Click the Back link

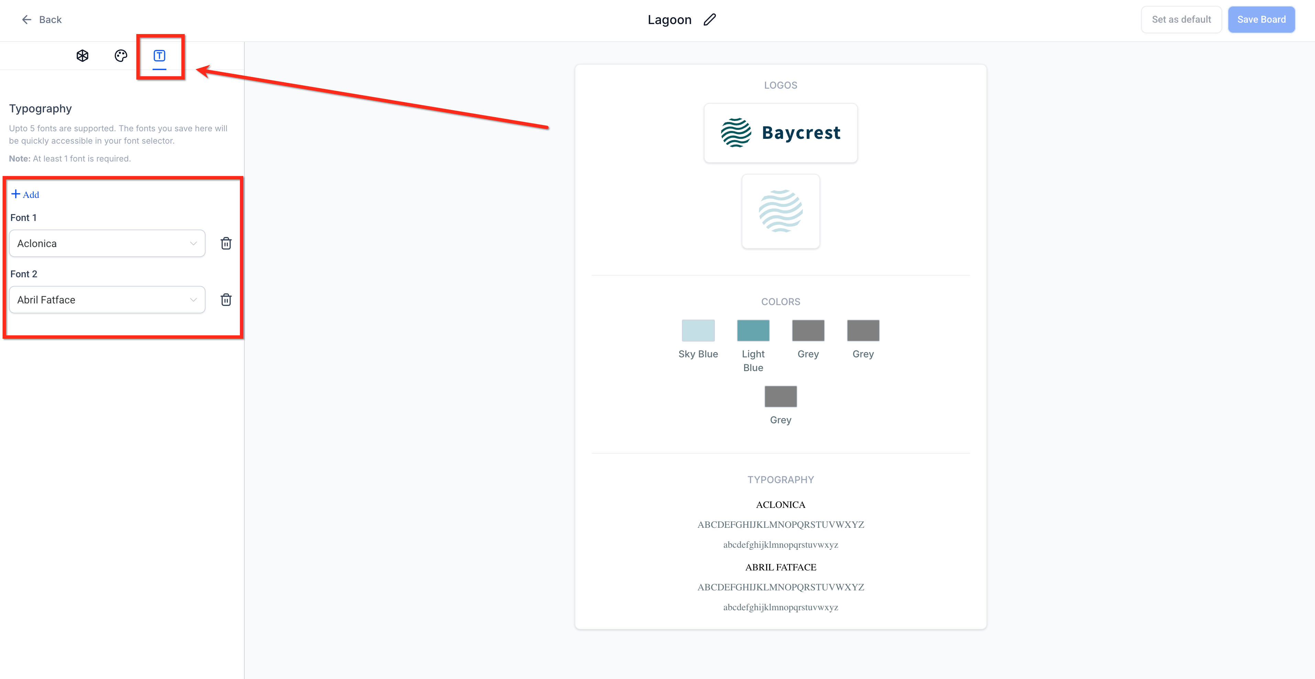(50, 19)
